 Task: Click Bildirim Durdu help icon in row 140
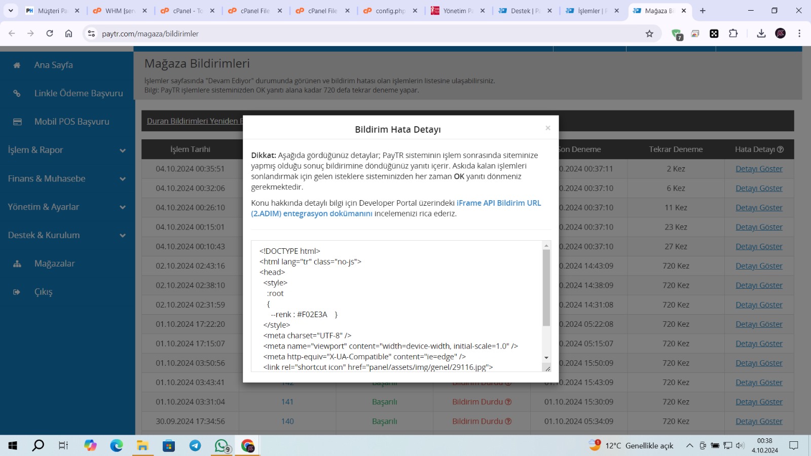(x=508, y=422)
